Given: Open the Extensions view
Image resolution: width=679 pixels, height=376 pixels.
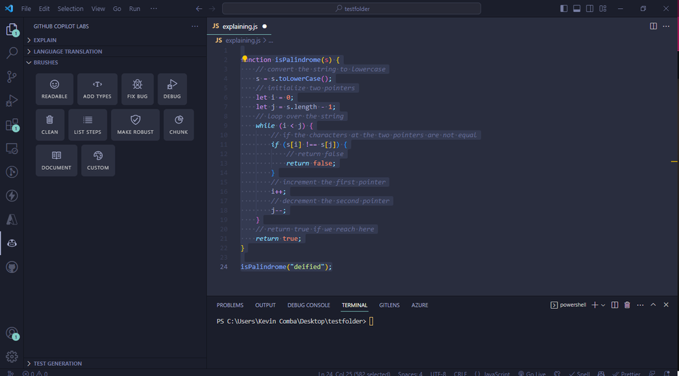Looking at the screenshot, I should click(x=12, y=125).
